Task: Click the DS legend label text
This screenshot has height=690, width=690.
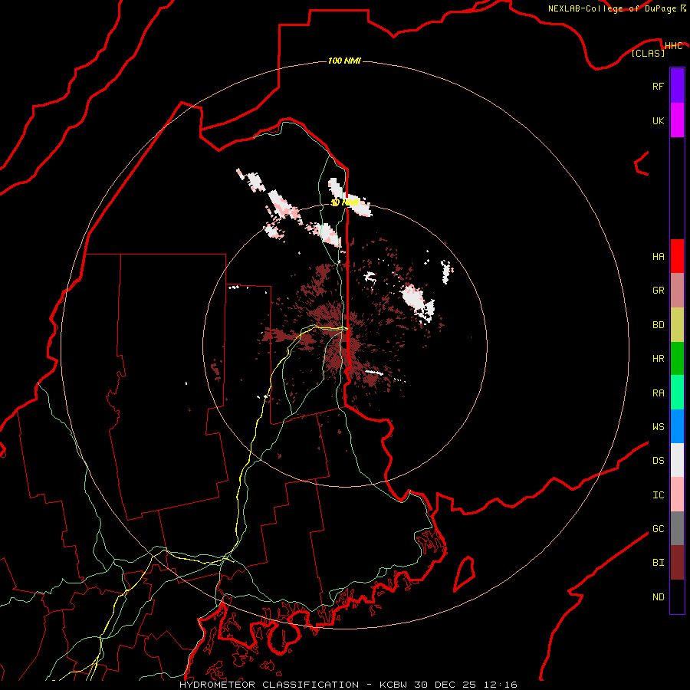Action: tap(658, 461)
